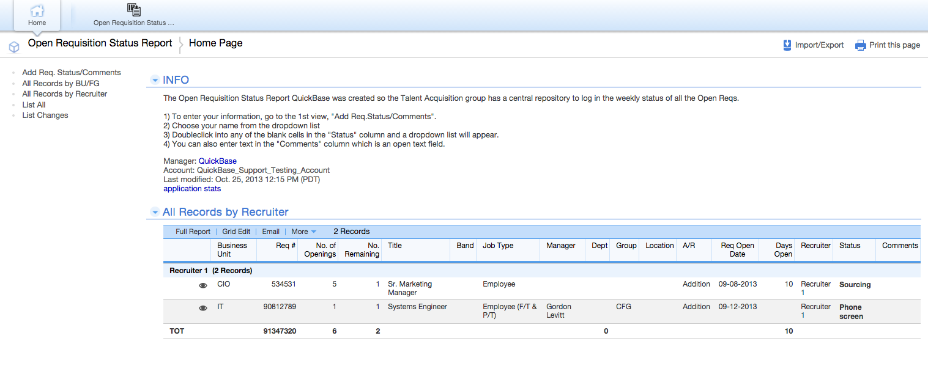View the Sr. Marketing Manager record eye icon
928x388 pixels.
click(x=203, y=285)
